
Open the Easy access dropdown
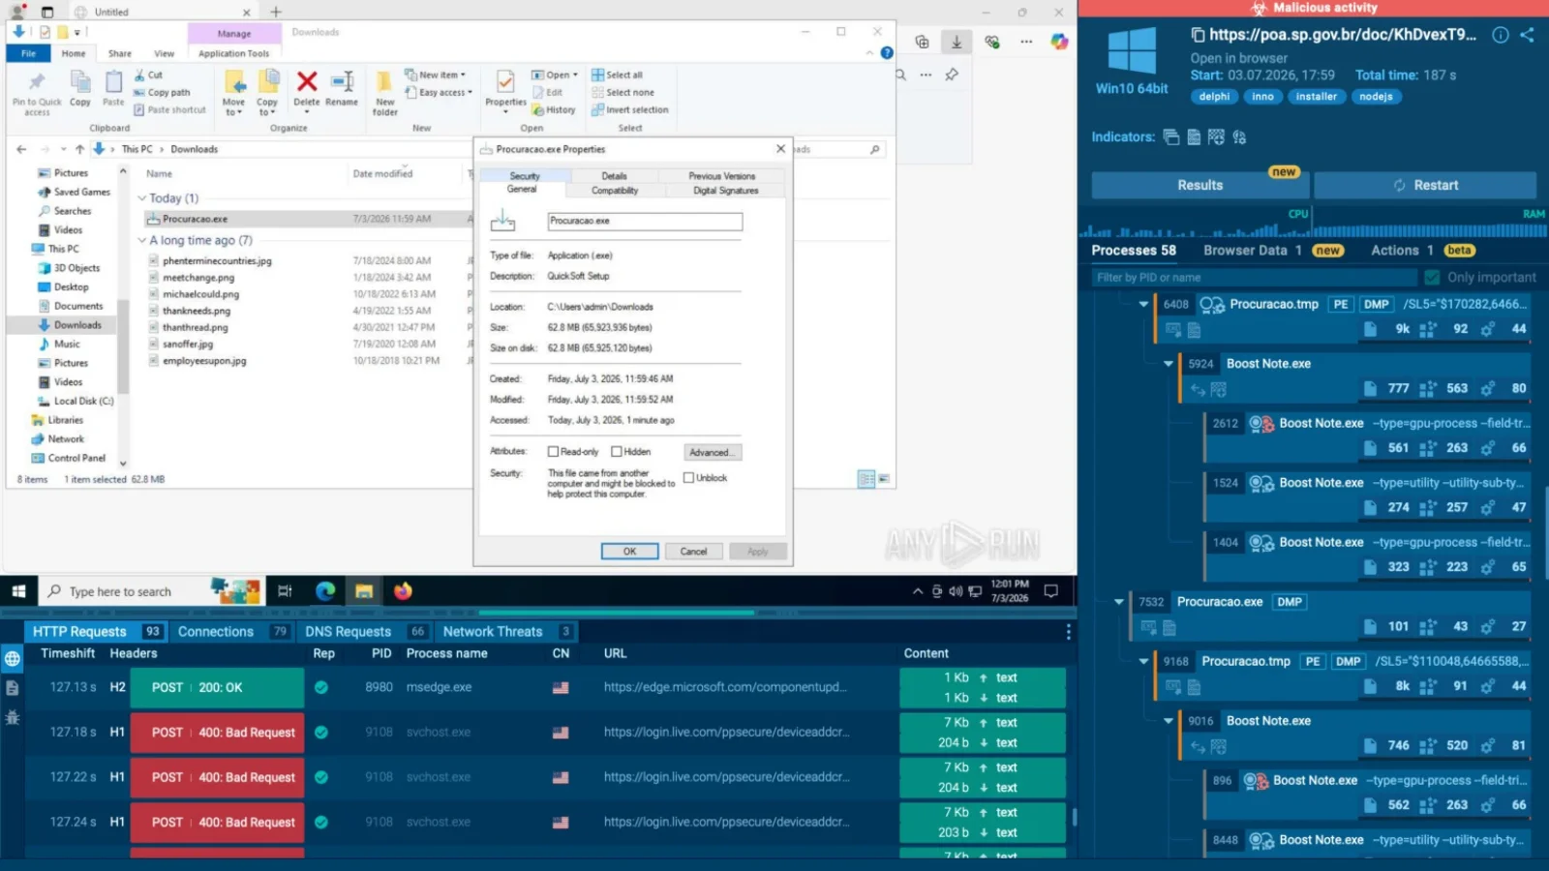coord(439,93)
